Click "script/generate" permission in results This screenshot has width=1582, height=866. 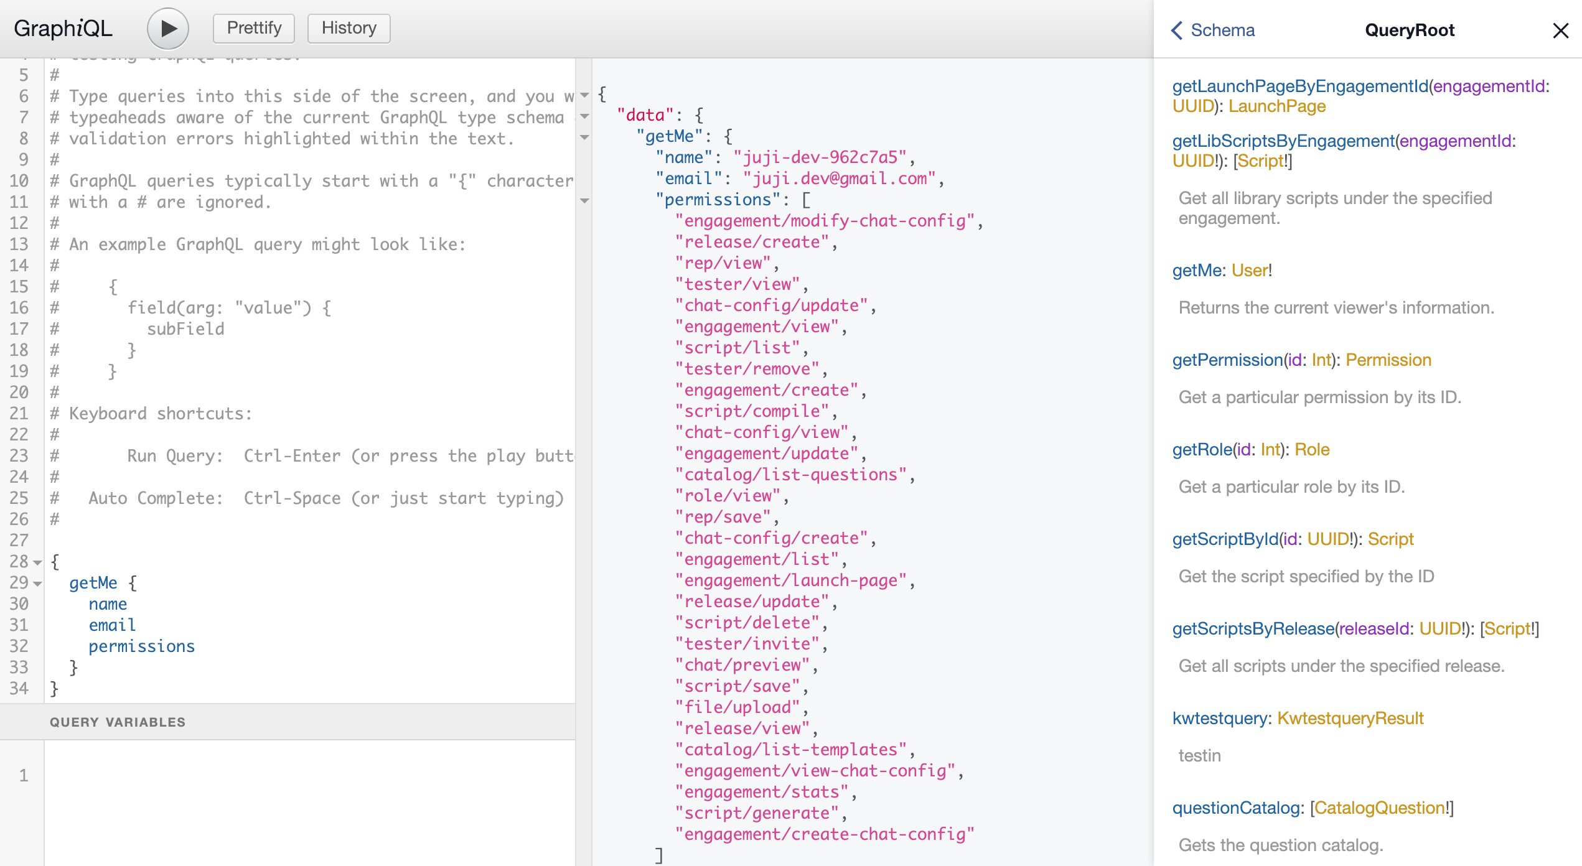[757, 813]
